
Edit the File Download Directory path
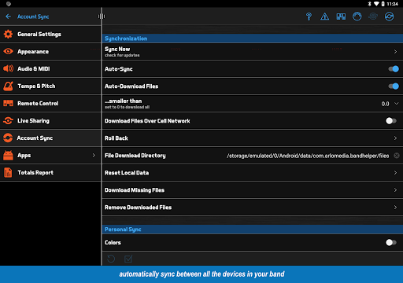pyautogui.click(x=308, y=156)
